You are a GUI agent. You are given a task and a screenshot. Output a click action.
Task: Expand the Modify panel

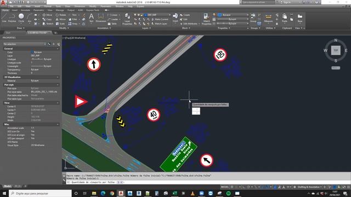[x=64, y=28]
